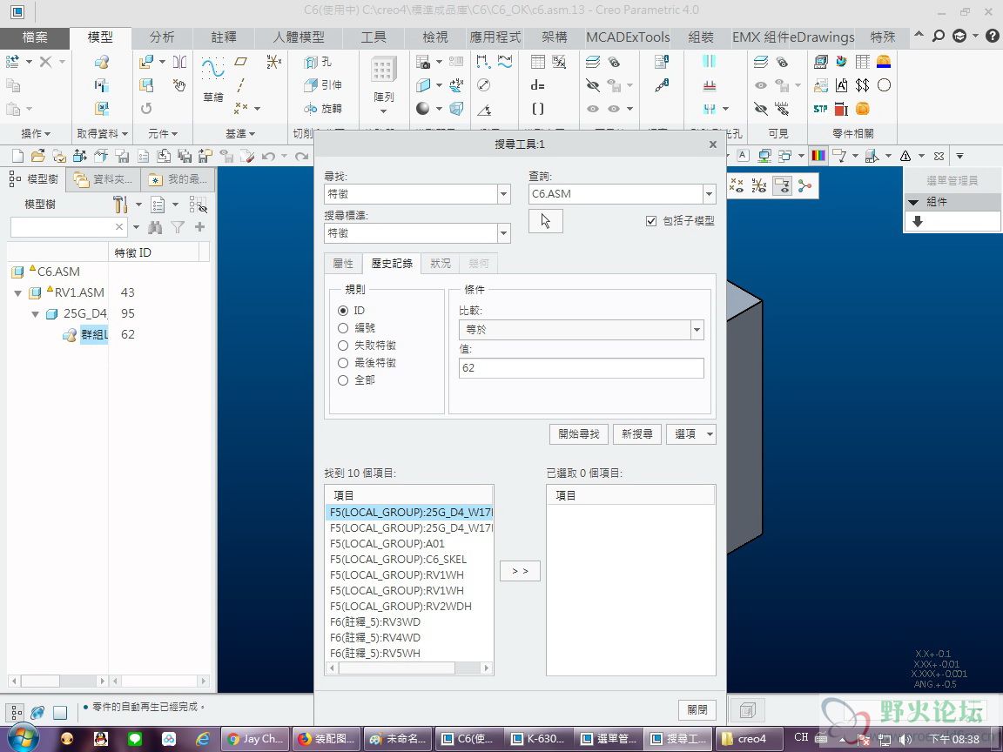Image resolution: width=1003 pixels, height=752 pixels.
Task: Click the plus icon beside the tree filter
Action: 199,227
